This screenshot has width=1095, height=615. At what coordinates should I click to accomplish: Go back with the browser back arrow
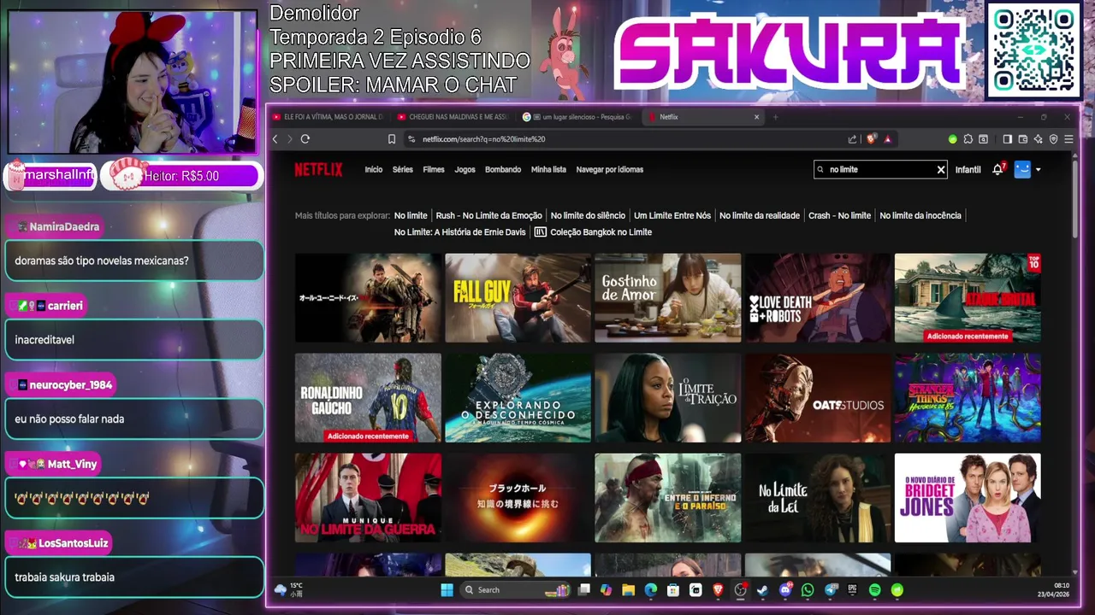point(275,139)
